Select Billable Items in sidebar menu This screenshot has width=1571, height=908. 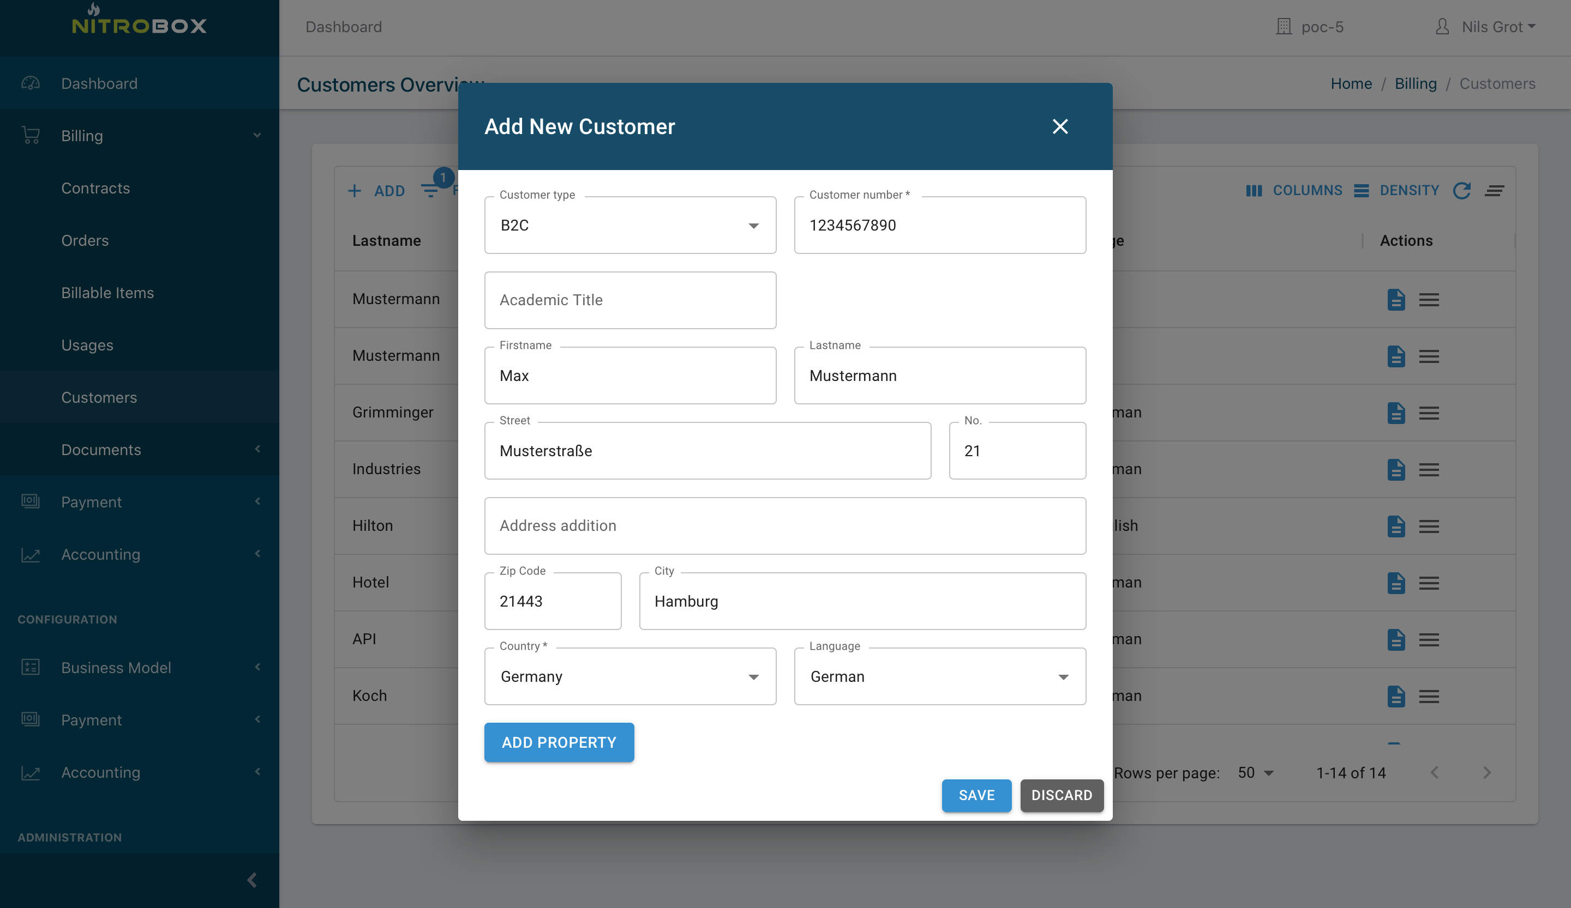[x=107, y=293]
